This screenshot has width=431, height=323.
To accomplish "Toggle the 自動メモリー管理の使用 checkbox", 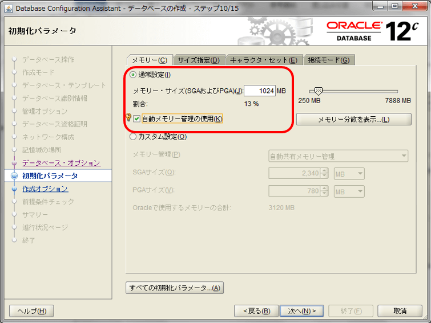I will click(136, 118).
